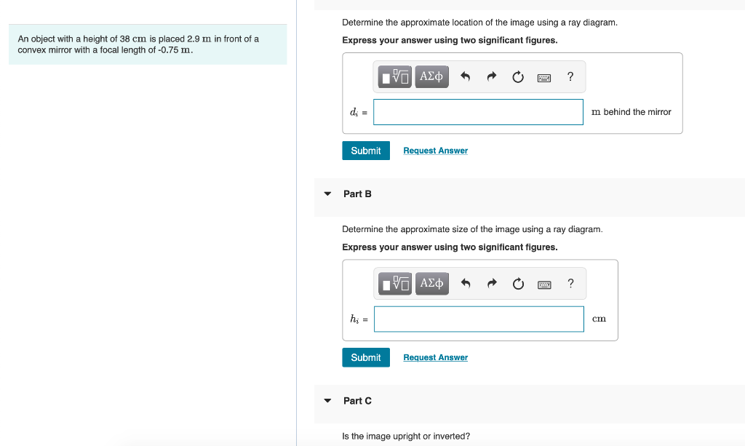745x446 pixels.
Task: Open help for di answer box
Action: click(570, 76)
